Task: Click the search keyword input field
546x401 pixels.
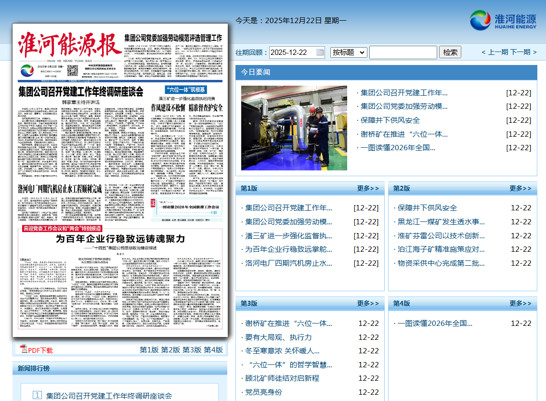Action: 403,52
